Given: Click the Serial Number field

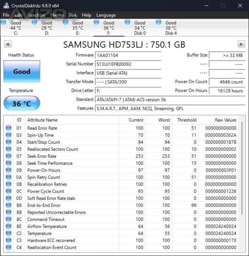Looking at the screenshot, I should pyautogui.click(x=128, y=64).
